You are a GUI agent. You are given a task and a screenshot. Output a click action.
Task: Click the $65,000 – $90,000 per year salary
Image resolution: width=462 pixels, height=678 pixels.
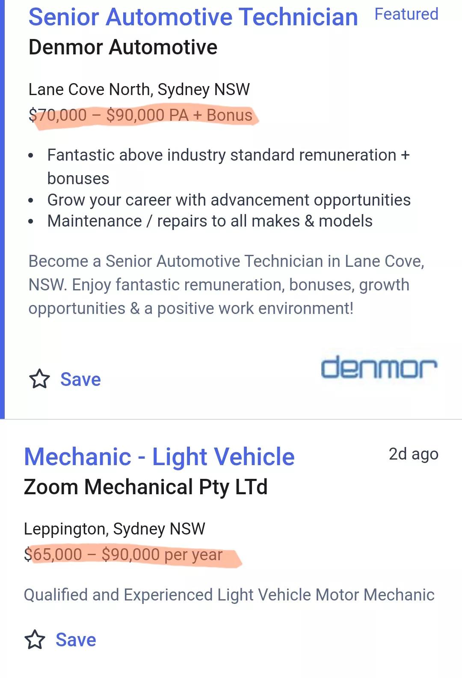(x=123, y=555)
